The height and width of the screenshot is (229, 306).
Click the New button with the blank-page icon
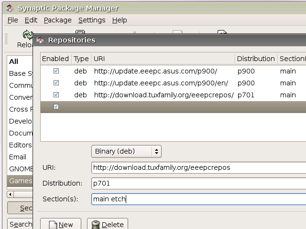click(61, 224)
